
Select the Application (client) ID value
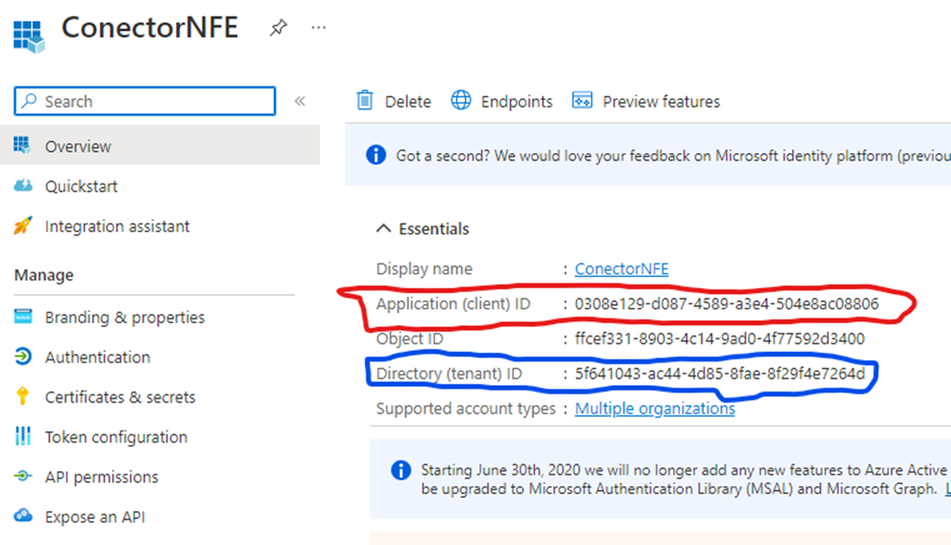(727, 303)
